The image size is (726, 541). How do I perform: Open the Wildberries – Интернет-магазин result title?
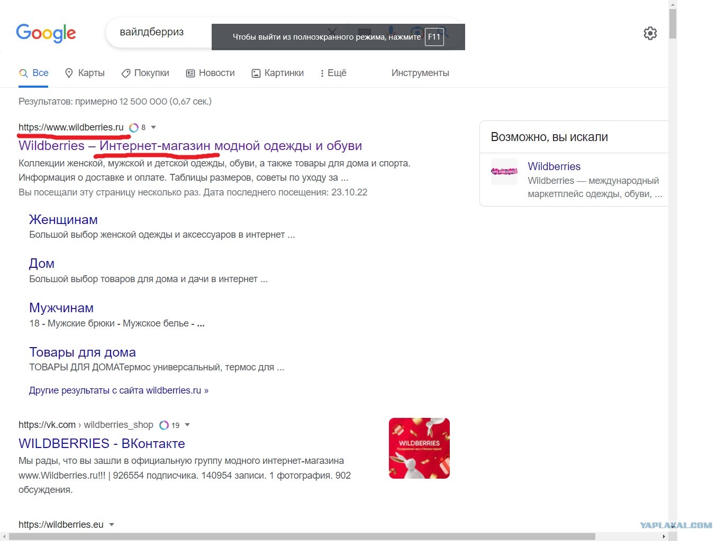[x=190, y=146]
